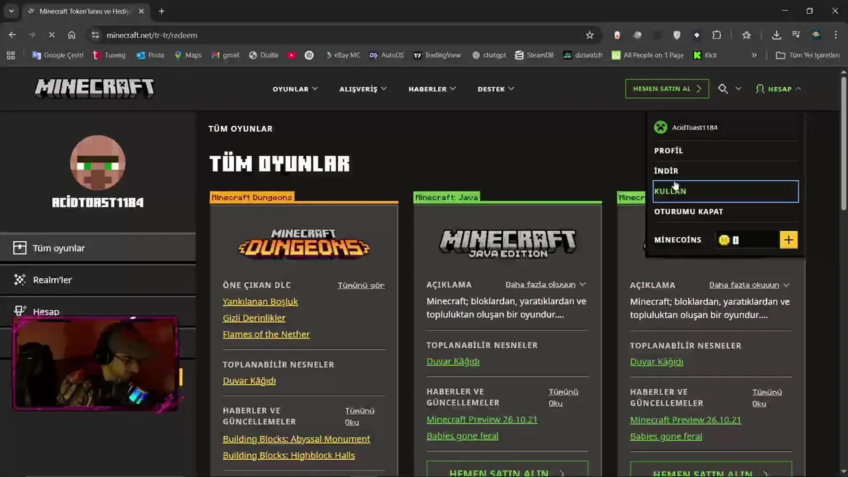Show more bookmarks with the double chevron

tap(754, 55)
